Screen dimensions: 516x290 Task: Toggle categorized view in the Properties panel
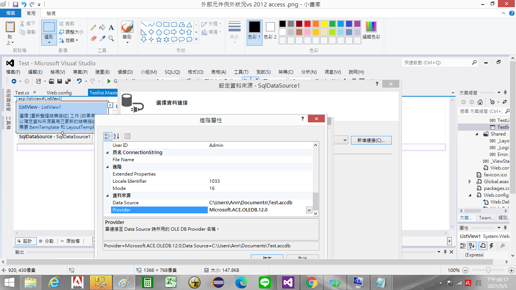[463, 245]
